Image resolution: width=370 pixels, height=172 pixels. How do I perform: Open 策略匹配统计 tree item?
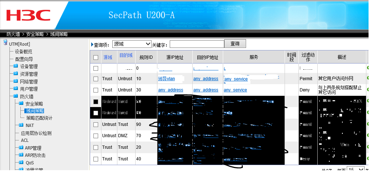39,118
